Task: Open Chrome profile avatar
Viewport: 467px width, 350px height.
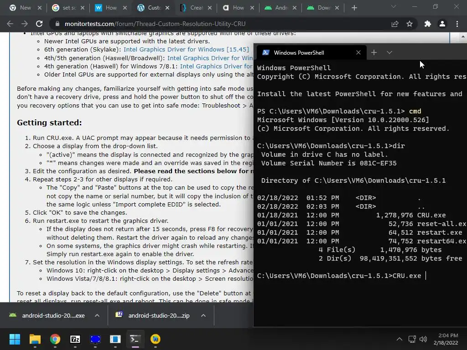Action: pyautogui.click(x=442, y=24)
